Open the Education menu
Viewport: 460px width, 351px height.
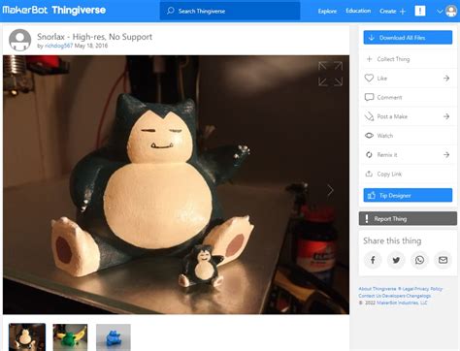click(x=358, y=11)
